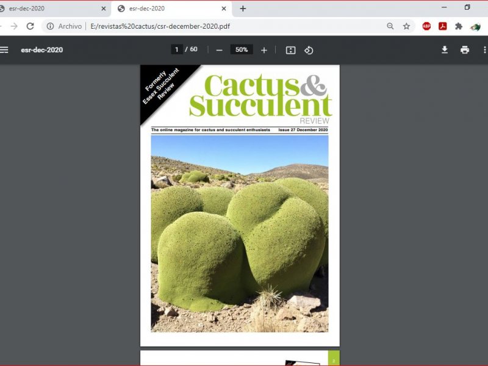
Task: Open the browser profile avatar
Action: pyautogui.click(x=475, y=27)
